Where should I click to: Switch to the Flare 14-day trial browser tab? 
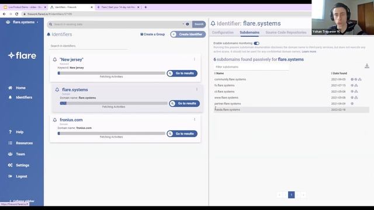click(x=118, y=7)
